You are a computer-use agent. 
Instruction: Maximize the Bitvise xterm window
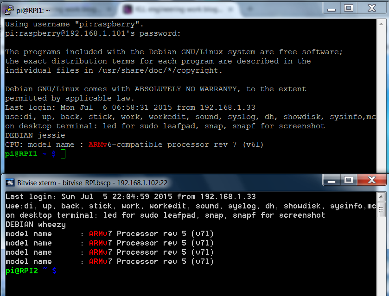tap(349, 182)
